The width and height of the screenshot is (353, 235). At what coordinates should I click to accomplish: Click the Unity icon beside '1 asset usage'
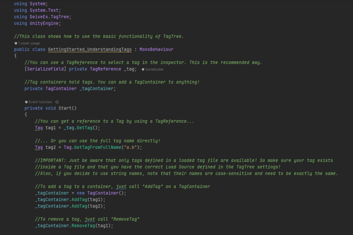(16, 43)
